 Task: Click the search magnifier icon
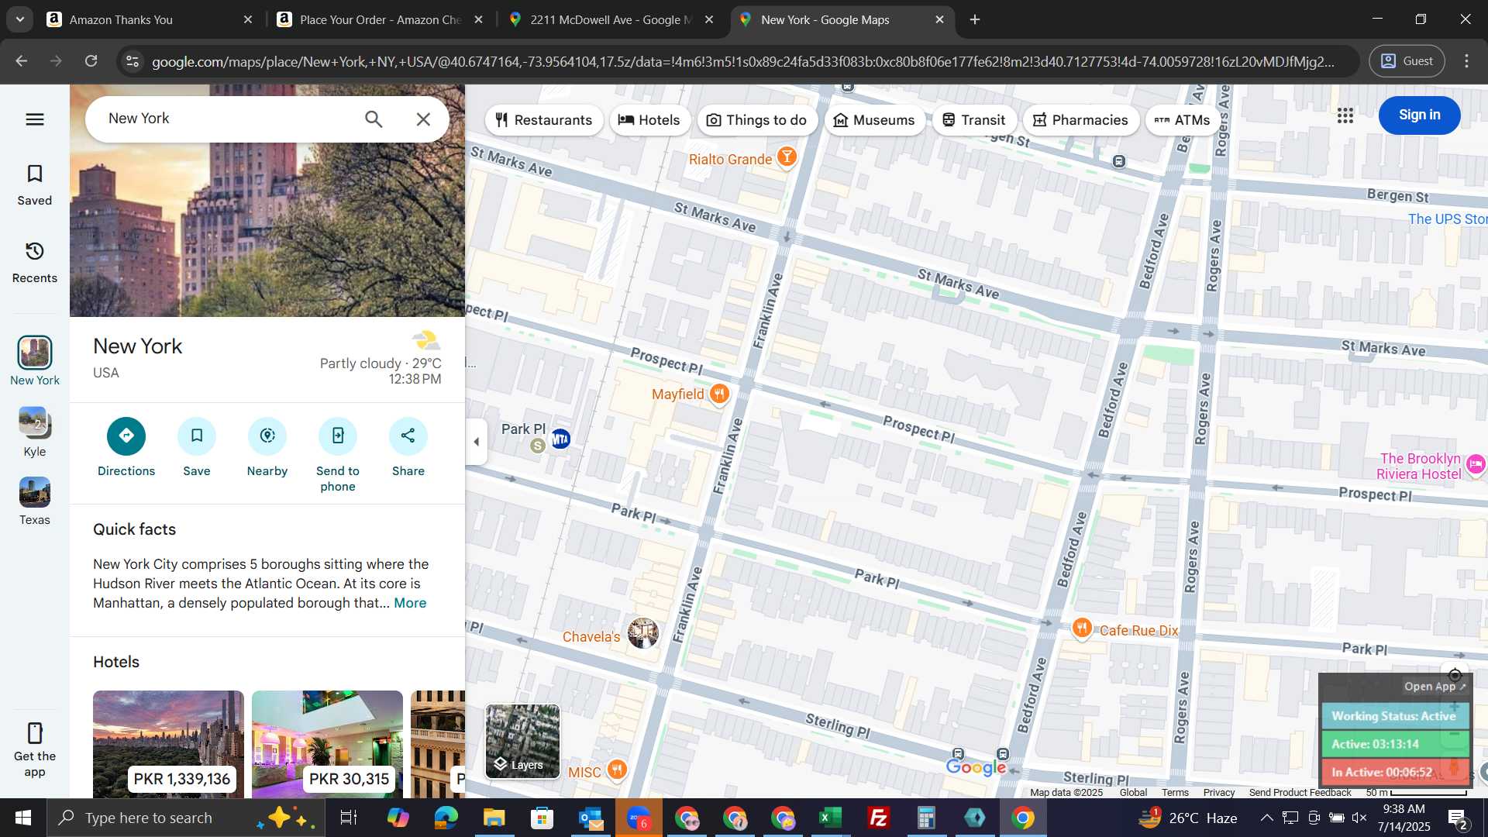pyautogui.click(x=374, y=119)
